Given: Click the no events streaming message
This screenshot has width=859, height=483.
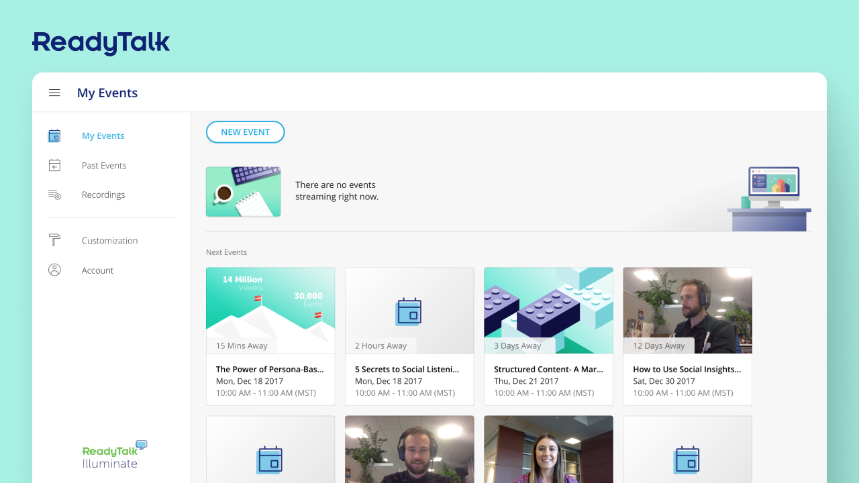Looking at the screenshot, I should 337,191.
